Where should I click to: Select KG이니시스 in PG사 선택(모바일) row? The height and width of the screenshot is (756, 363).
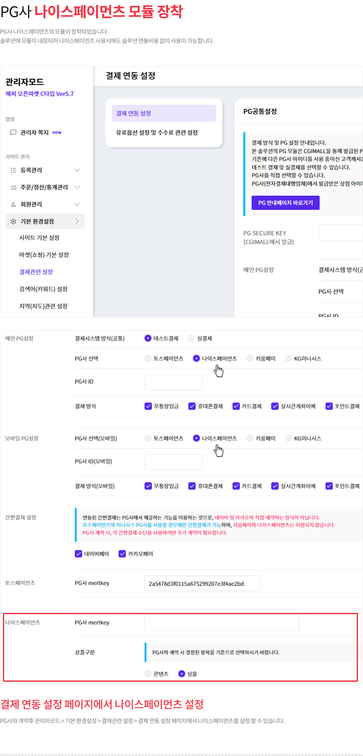[288, 438]
